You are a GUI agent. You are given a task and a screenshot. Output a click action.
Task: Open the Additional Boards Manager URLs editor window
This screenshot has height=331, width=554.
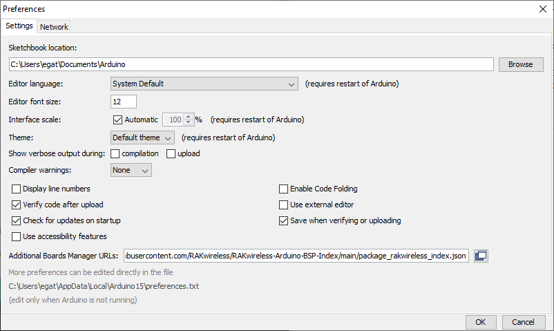tap(481, 256)
